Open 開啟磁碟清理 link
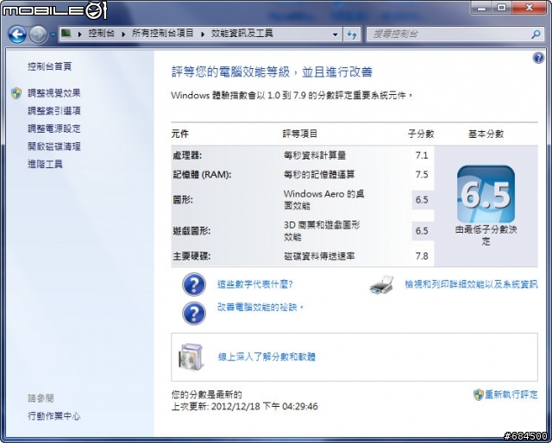 tap(53, 147)
